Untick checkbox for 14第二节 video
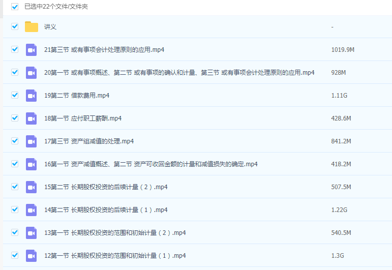Viewport: 392px width, 270px height. (x=15, y=209)
